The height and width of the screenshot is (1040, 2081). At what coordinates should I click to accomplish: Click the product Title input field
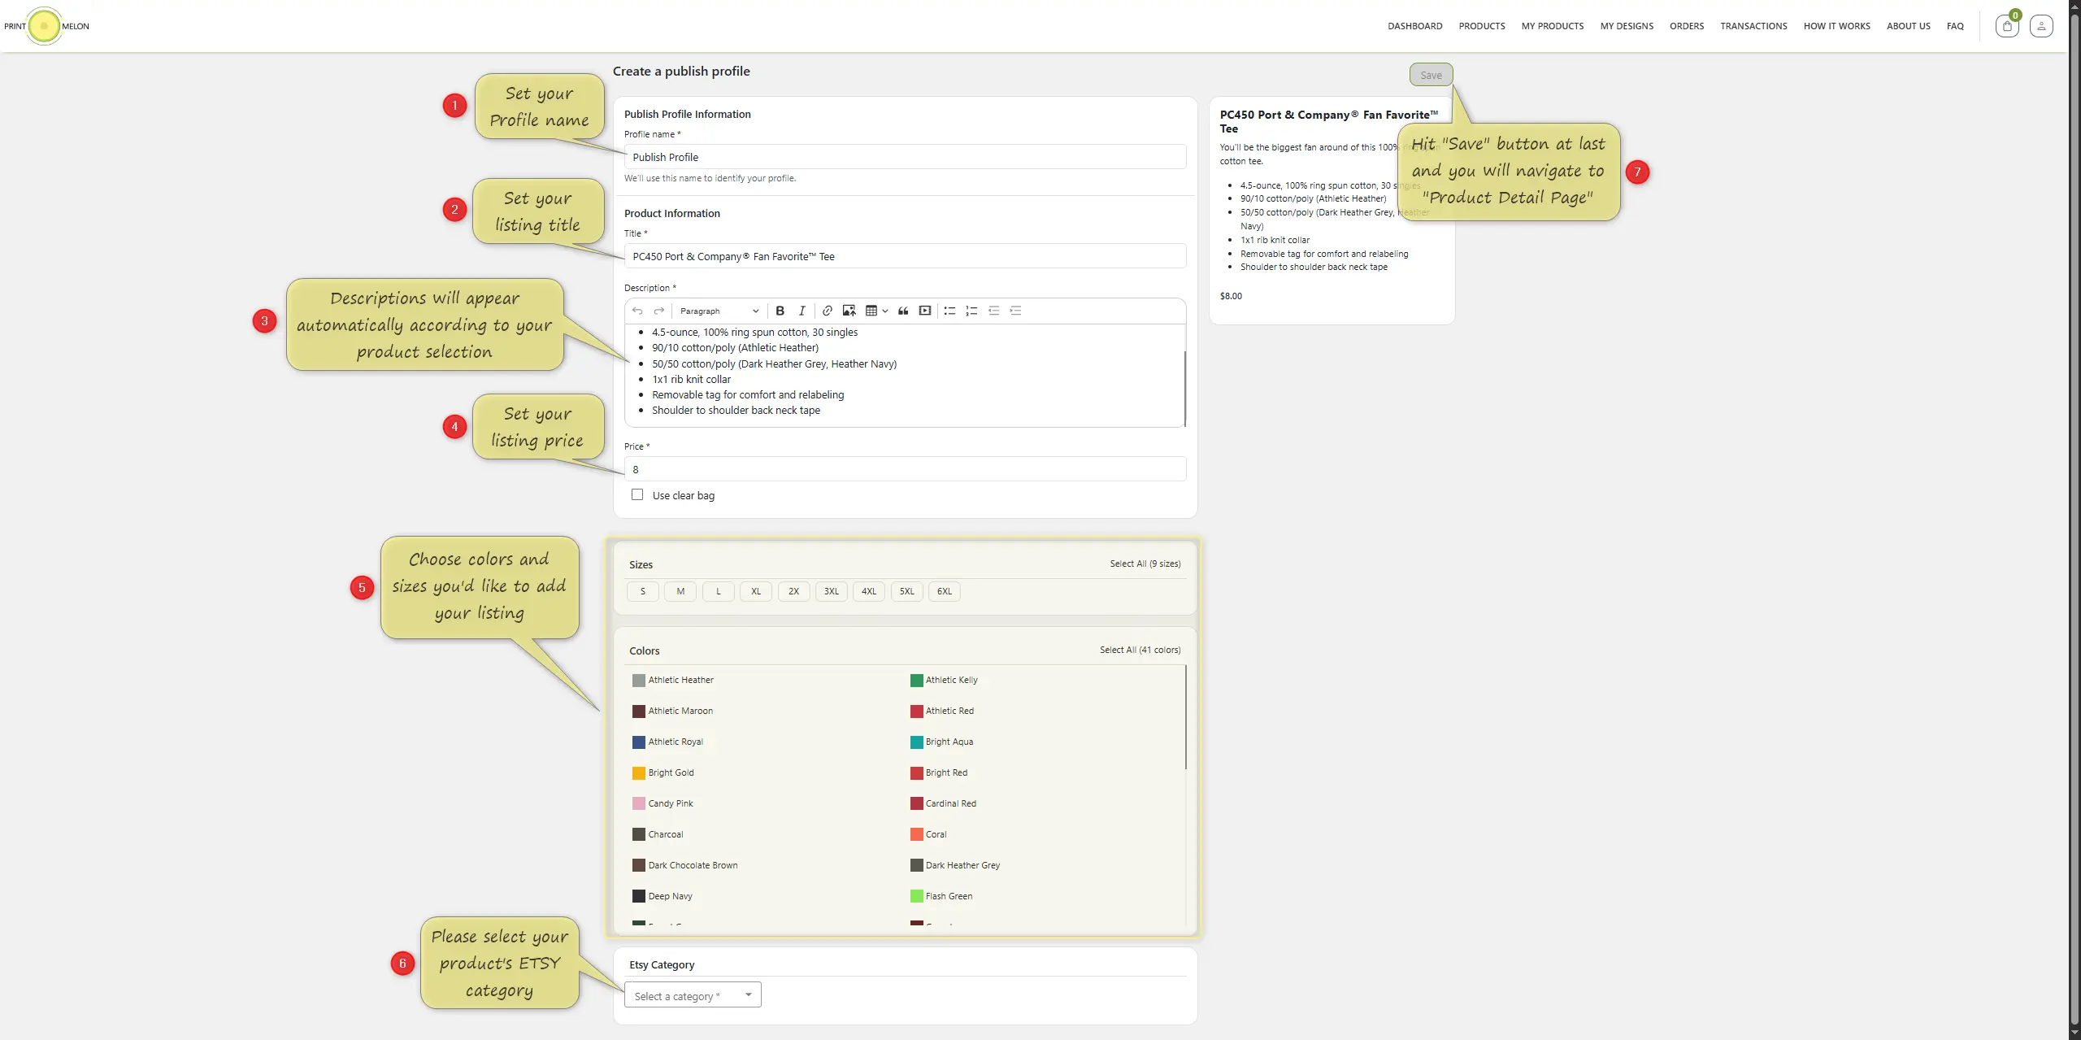[x=905, y=256]
